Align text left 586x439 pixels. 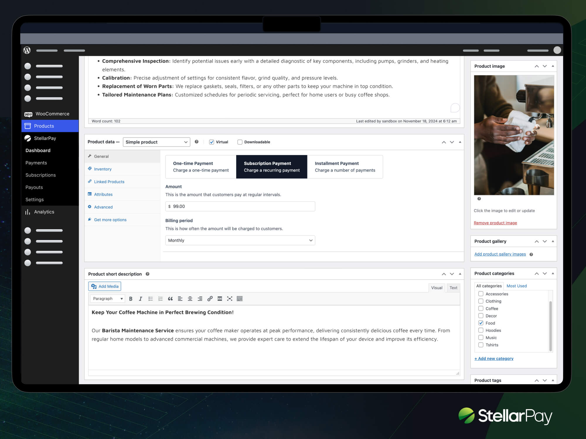click(x=180, y=299)
